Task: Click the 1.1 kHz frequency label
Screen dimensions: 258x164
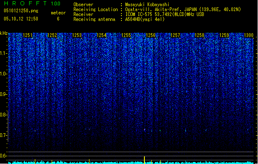Action: pos(4,53)
